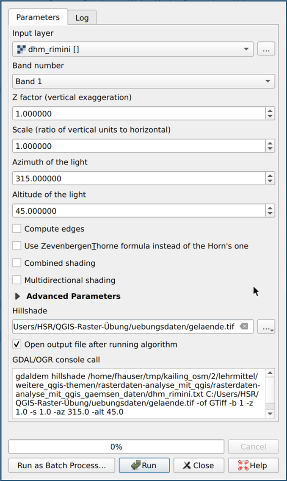Clear the Hillshade output path field
This screenshot has height=481, width=287.
click(x=243, y=327)
